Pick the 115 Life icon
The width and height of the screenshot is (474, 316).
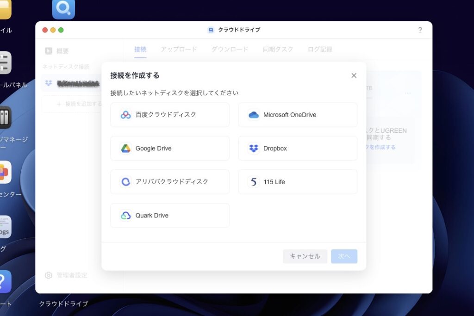[254, 182]
